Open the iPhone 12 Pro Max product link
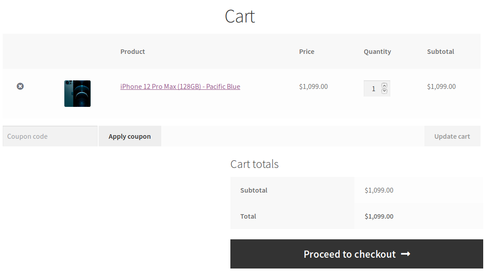 [x=181, y=87]
